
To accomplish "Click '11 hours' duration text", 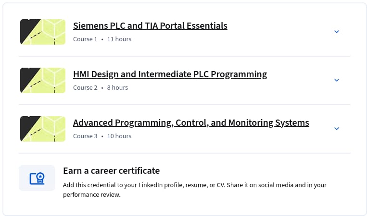I will pyautogui.click(x=119, y=39).
